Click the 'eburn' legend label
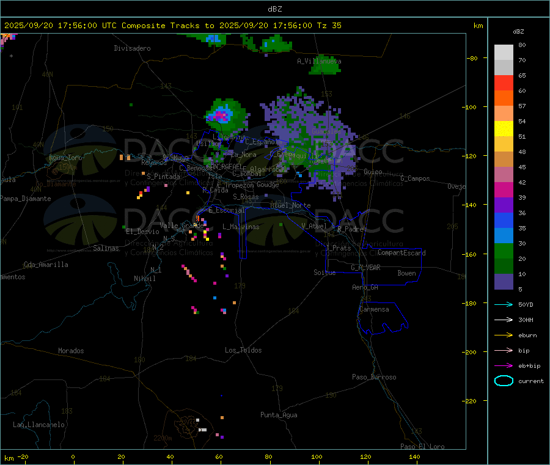The width and height of the screenshot is (550, 465). click(x=527, y=335)
